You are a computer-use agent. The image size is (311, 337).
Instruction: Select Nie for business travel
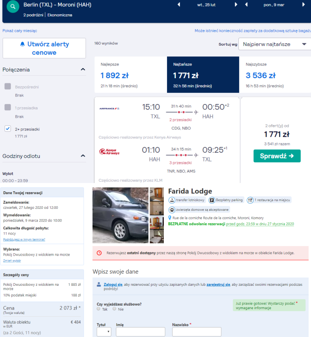click(114, 309)
